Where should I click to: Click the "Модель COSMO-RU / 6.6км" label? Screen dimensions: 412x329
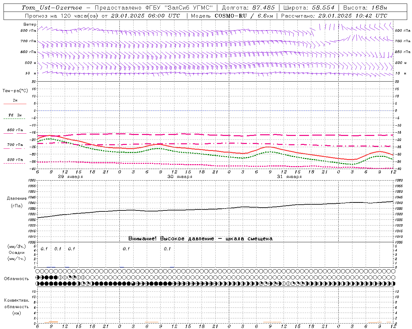(x=231, y=16)
